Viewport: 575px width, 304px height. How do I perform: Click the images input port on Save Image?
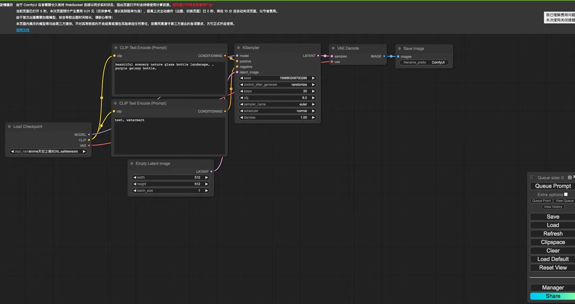pyautogui.click(x=398, y=57)
